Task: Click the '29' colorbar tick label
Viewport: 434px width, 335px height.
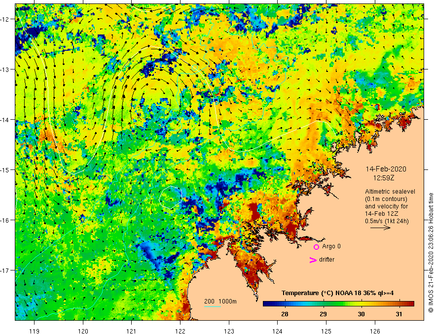Action: point(323,314)
